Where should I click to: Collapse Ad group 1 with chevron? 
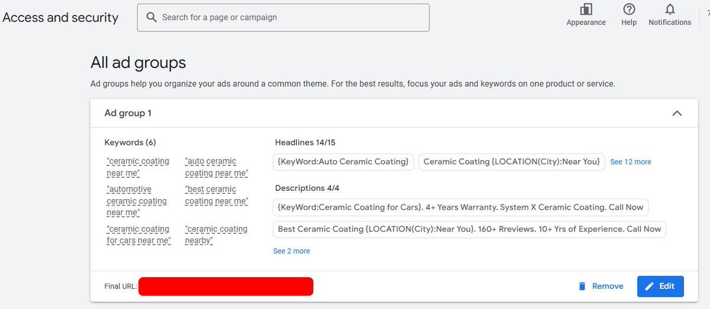(x=677, y=113)
